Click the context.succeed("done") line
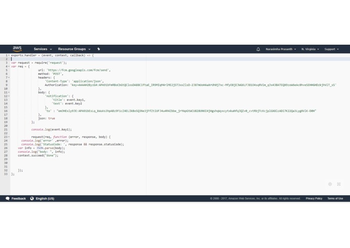 [x=38, y=156]
